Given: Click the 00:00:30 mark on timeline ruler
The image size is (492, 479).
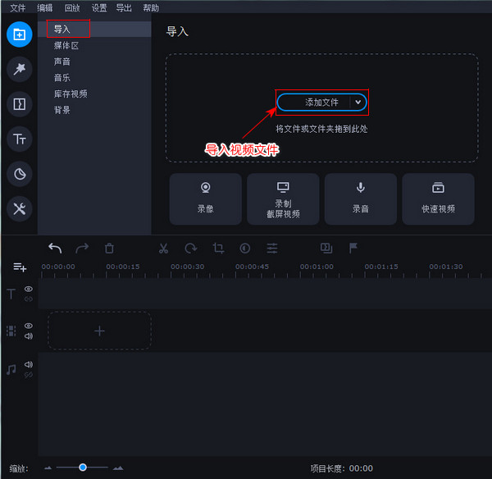Looking at the screenshot, I should (187, 267).
